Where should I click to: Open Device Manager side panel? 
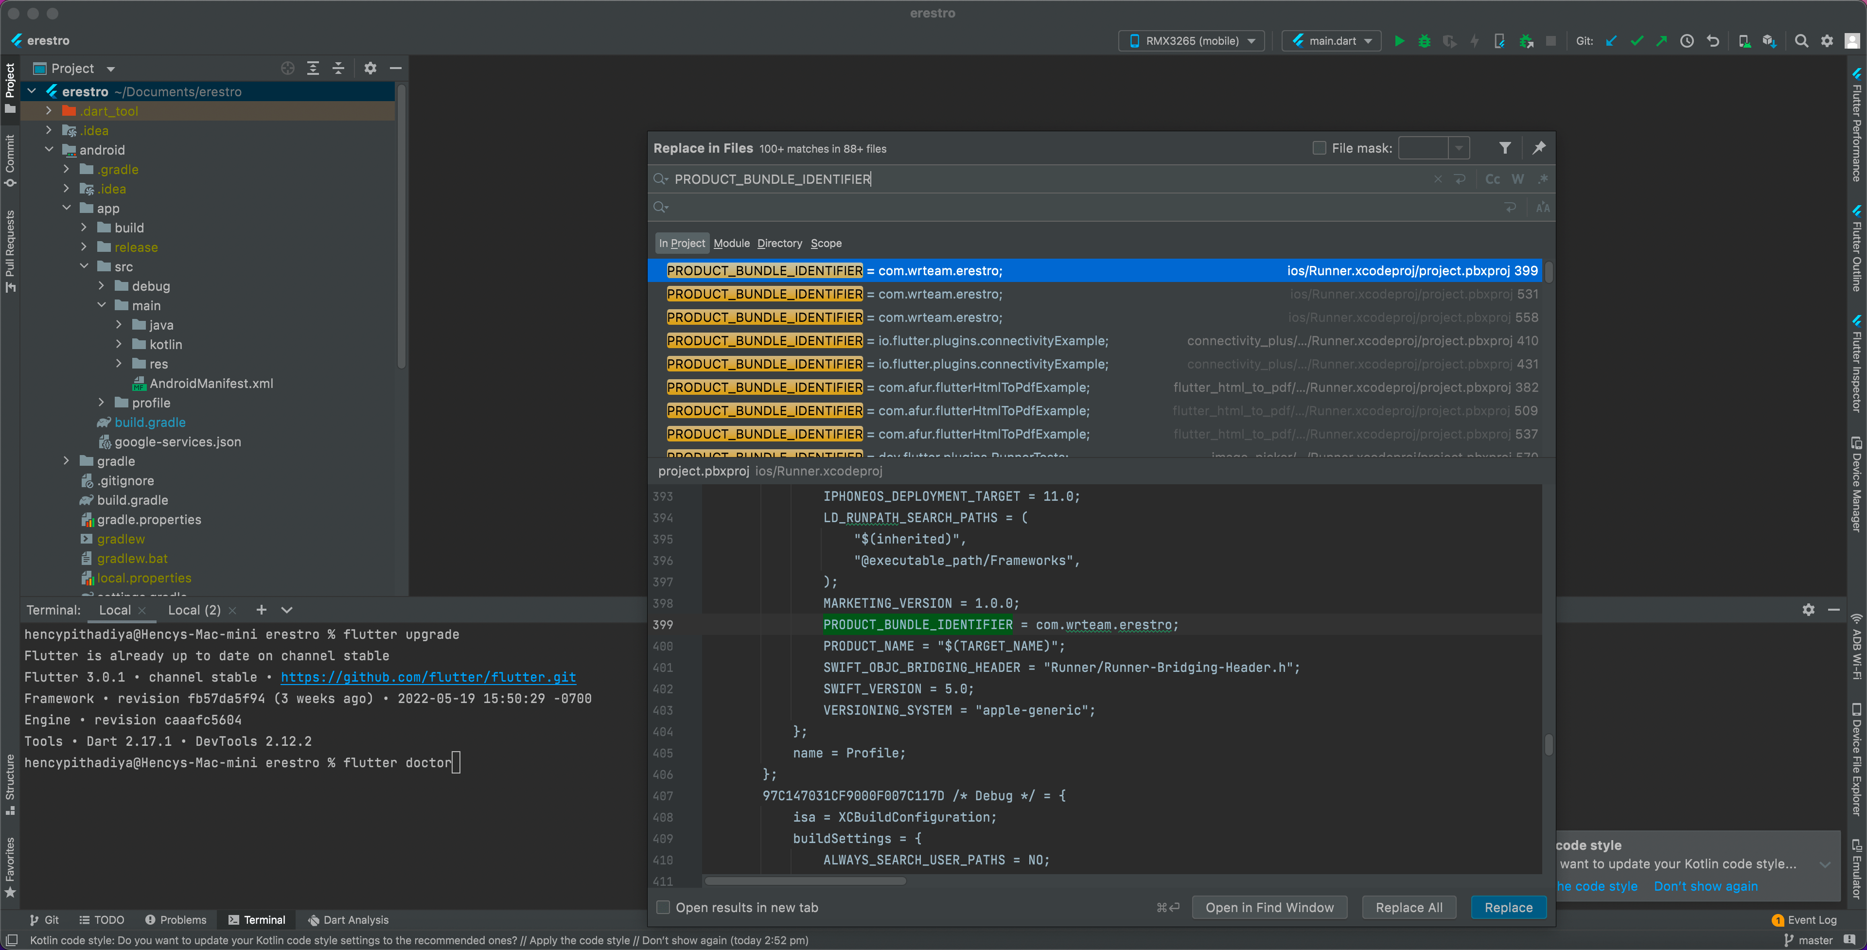(x=1857, y=485)
